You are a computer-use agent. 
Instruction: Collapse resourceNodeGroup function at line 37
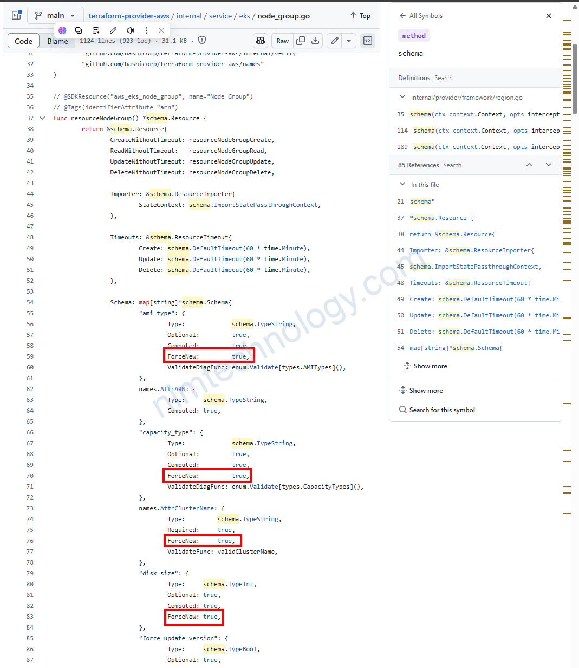(x=43, y=118)
